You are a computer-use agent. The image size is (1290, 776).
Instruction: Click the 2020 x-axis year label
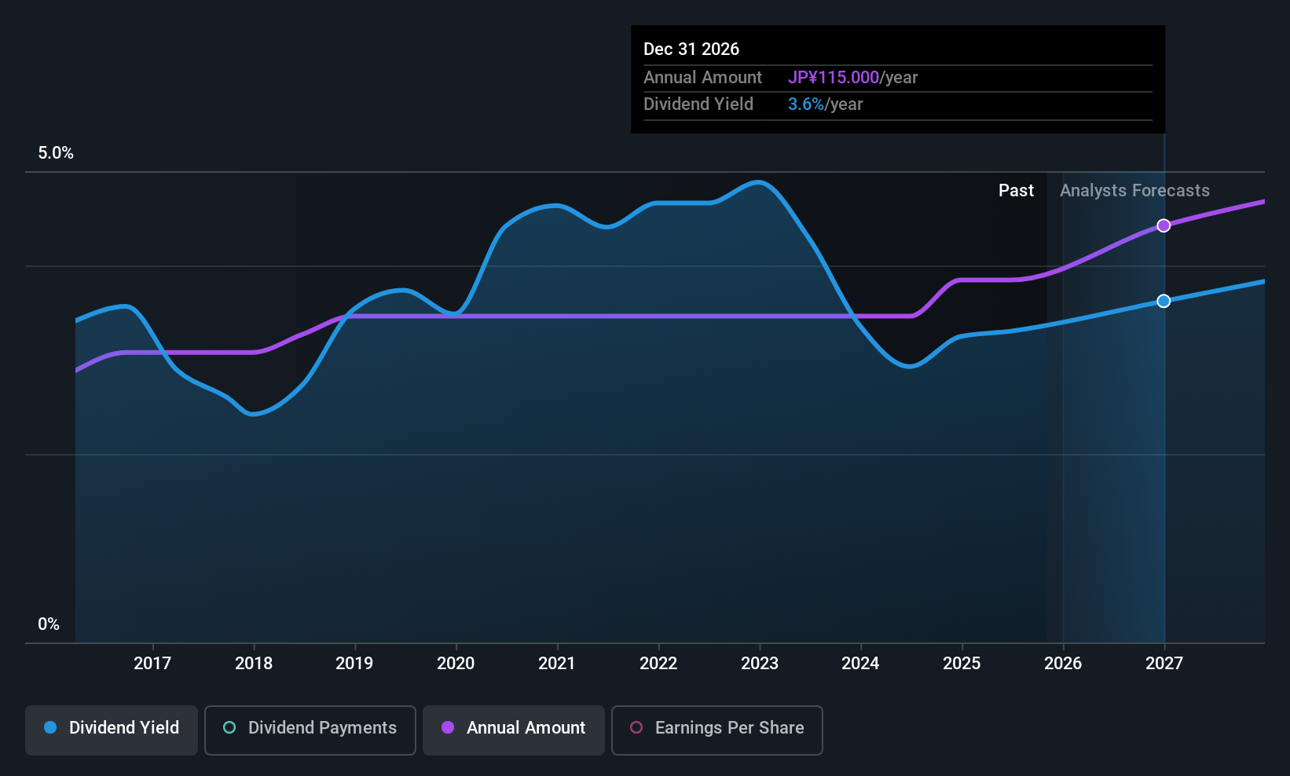coord(456,663)
